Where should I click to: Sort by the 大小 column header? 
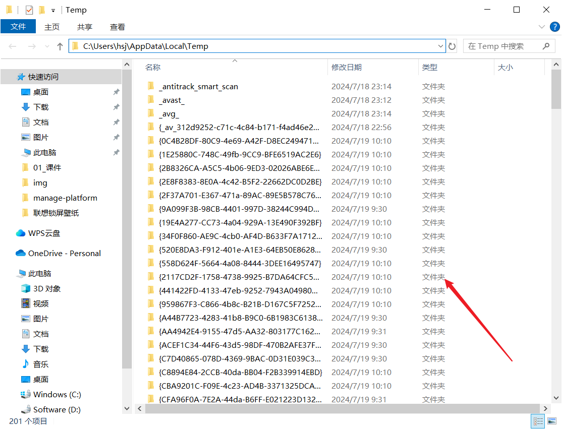coord(505,68)
